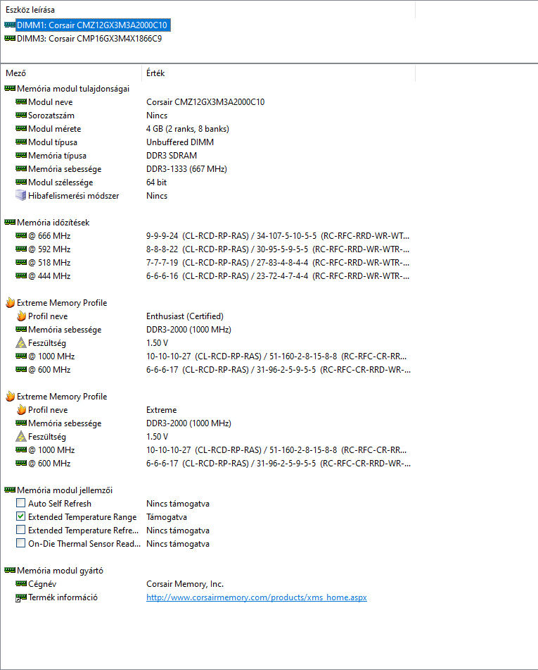This screenshot has width=538, height=670.
Task: Click the icon beside @ 666 MHz
Action: [21, 235]
